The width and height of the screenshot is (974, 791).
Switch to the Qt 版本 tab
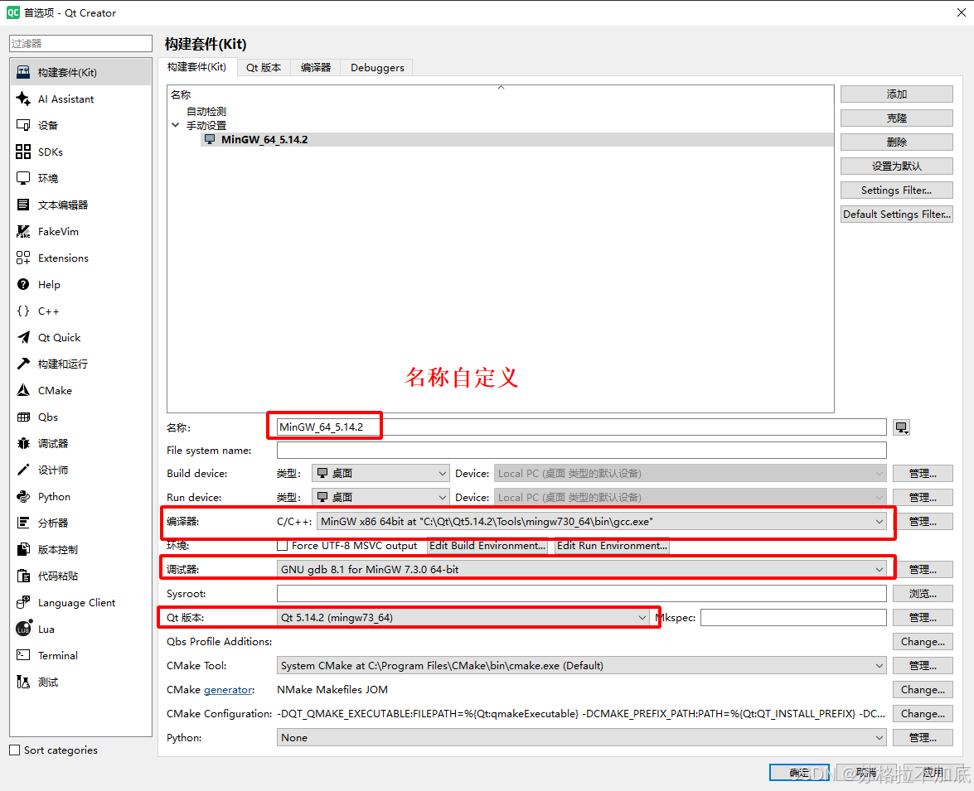264,68
